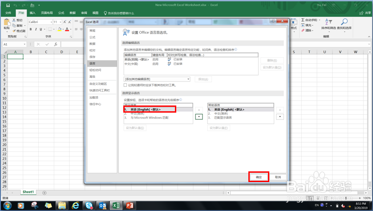Switch to the 视图 ribbon tab
Viewport: 373px width, 211px height.
95,13
